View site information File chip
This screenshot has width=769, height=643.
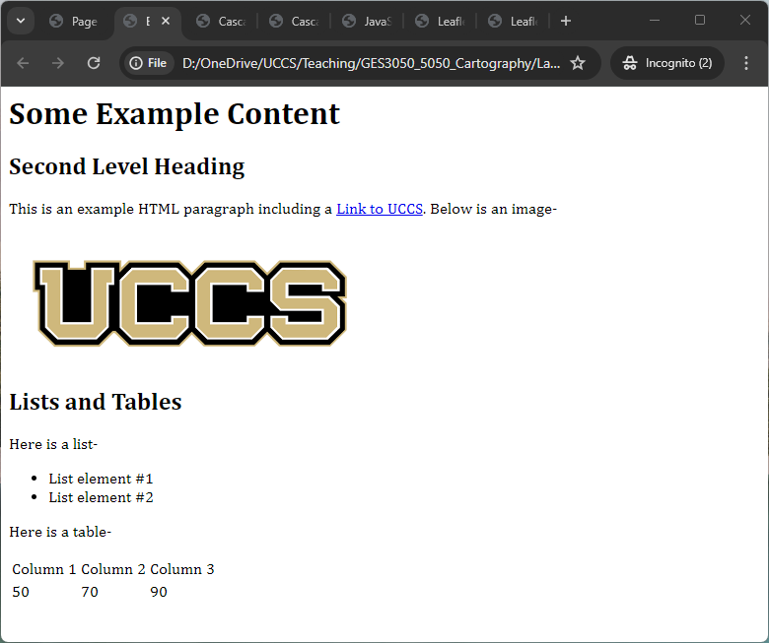tap(148, 63)
